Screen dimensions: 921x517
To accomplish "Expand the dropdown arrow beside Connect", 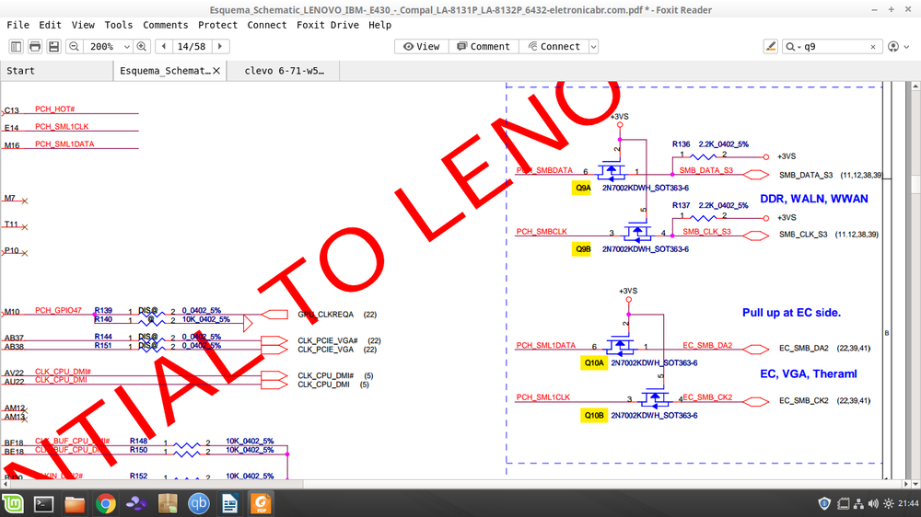I will [x=593, y=46].
